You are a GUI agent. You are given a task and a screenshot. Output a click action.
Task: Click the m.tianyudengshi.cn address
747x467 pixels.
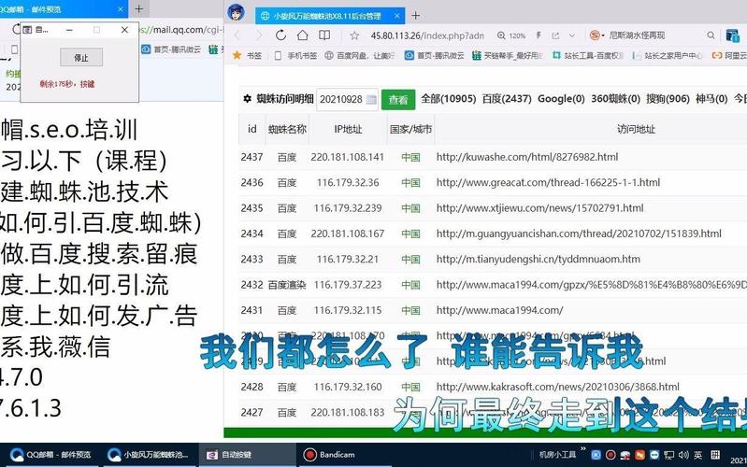tap(538, 260)
